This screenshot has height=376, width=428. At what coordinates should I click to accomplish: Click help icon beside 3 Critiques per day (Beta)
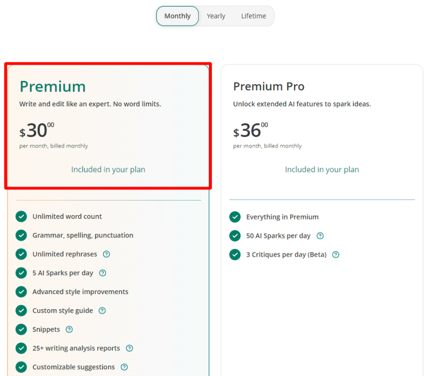click(335, 255)
